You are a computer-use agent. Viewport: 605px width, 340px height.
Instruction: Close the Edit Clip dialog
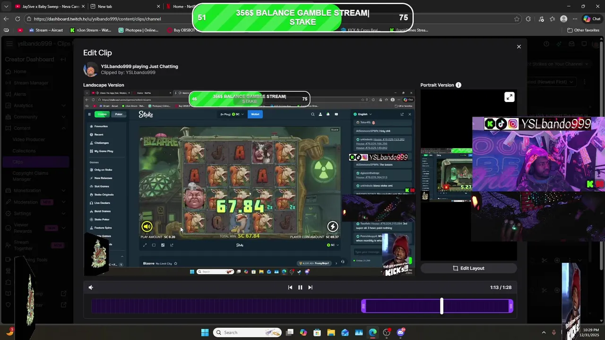[x=519, y=47]
